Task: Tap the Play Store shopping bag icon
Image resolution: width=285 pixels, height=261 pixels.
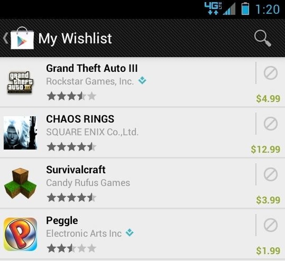Action: pyautogui.click(x=22, y=38)
